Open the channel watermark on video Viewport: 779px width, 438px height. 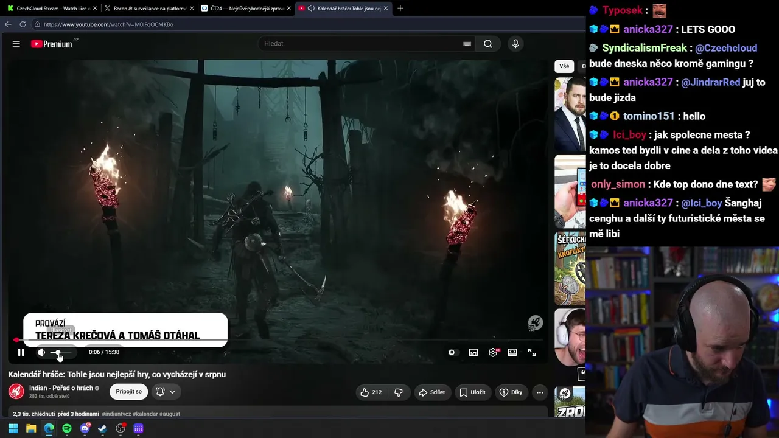coord(535,322)
